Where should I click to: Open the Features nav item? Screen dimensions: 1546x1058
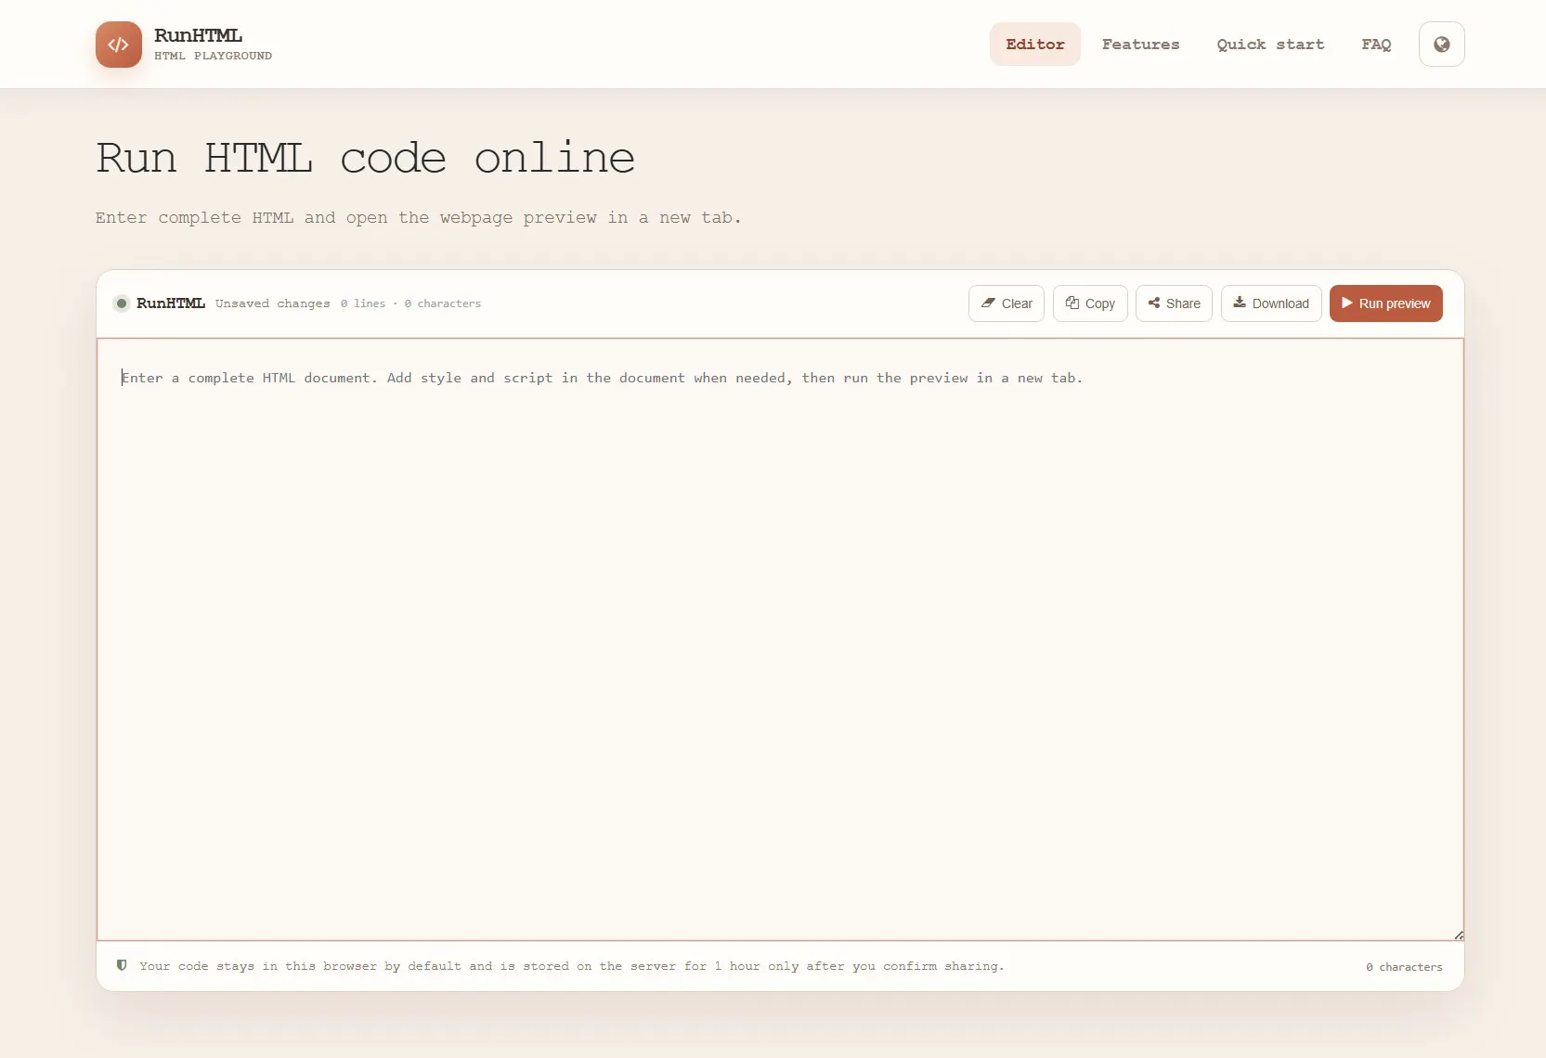1140,45
